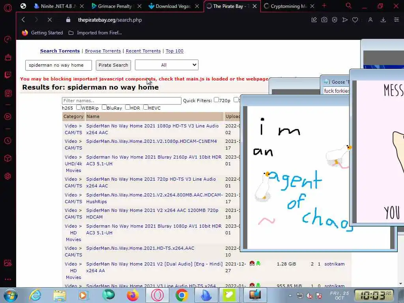This screenshot has height=303, width=404.
Task: Click the snapshot camera icon in address bar
Action: tap(324, 20)
